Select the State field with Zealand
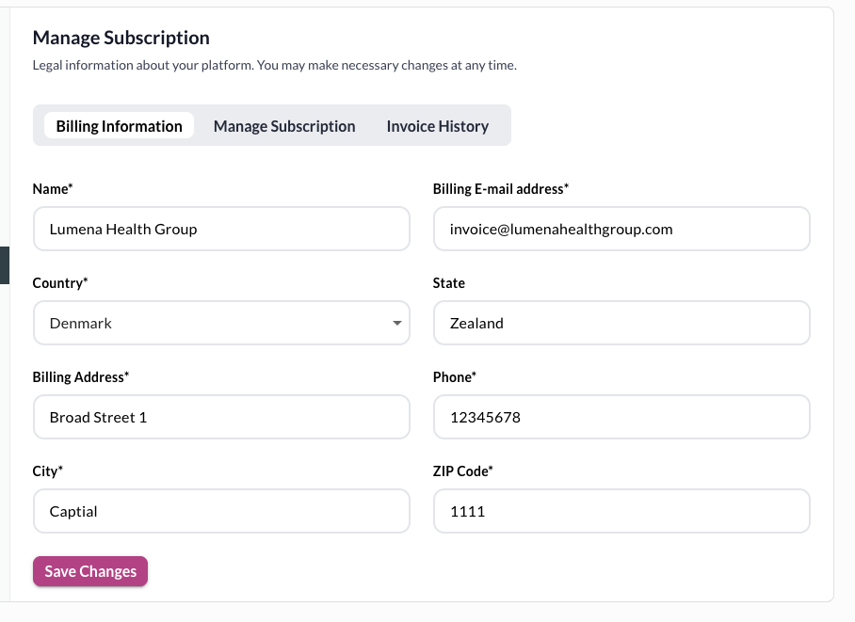The height and width of the screenshot is (622, 855). [x=621, y=323]
